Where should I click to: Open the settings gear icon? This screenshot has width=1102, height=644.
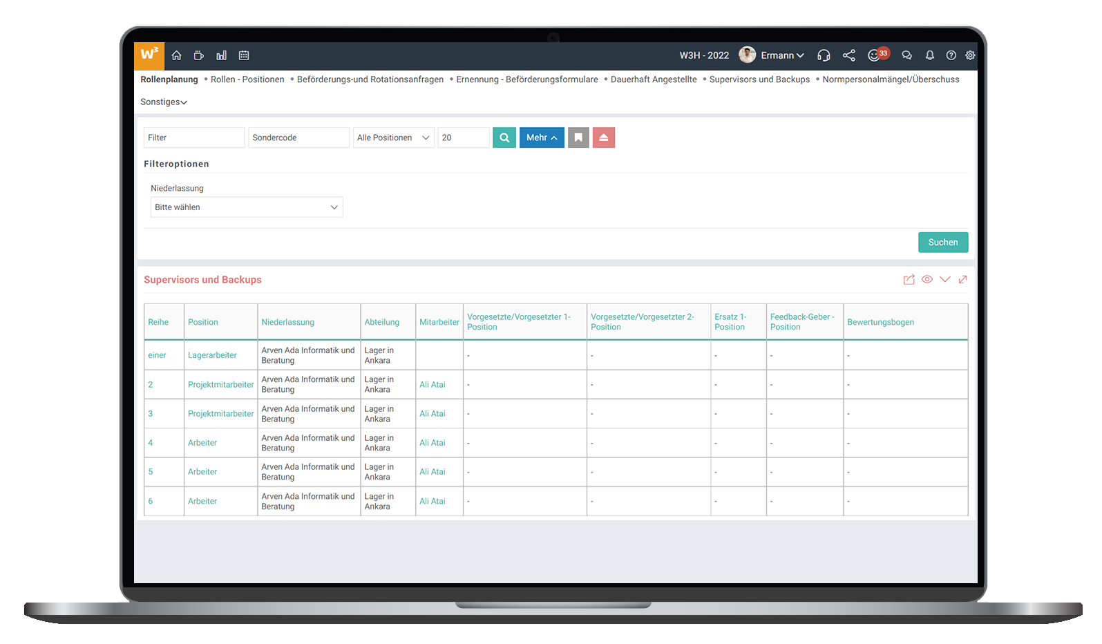(x=970, y=55)
